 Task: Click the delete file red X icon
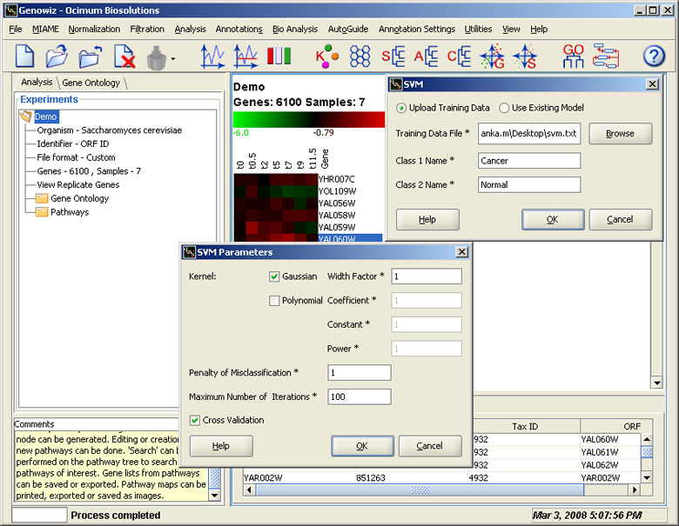pos(124,57)
